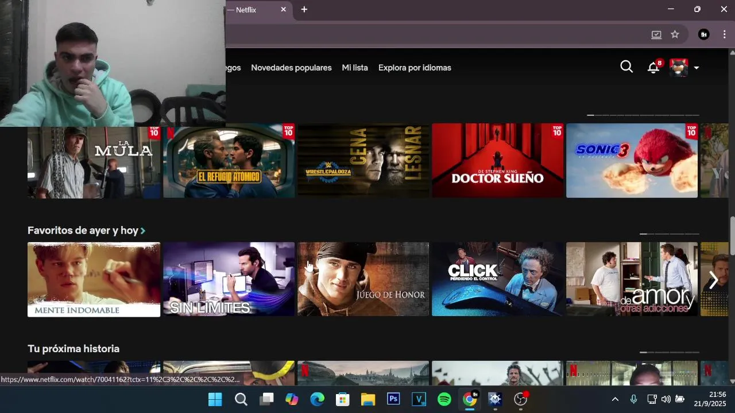Viewport: 735px width, 413px height.
Task: Open a new Chrome tab
Action: coord(304,10)
